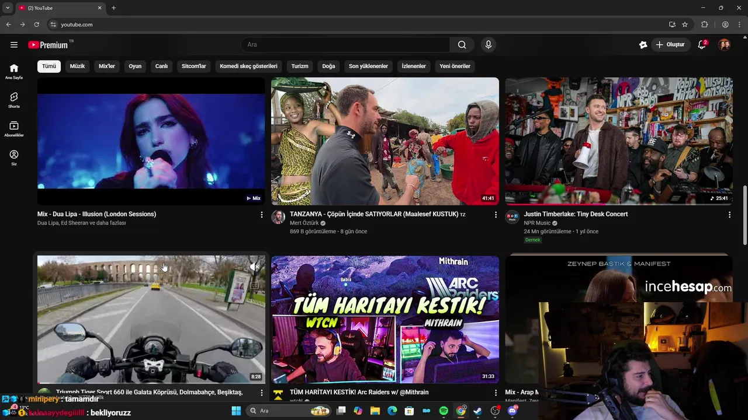Open Triumph Tiger Sport motorcycle video thumbnail
748x420 pixels.
pyautogui.click(x=151, y=319)
